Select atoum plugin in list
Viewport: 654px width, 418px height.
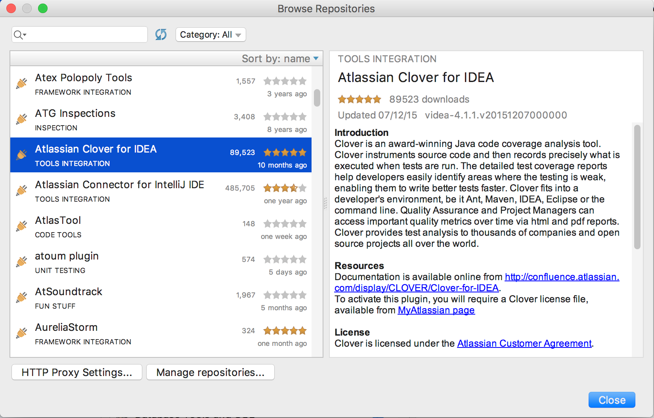(161, 262)
